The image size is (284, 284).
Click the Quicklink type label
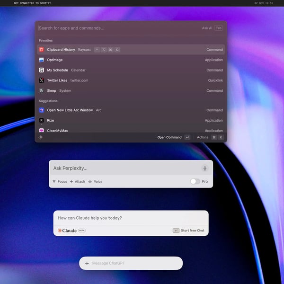tap(215, 80)
